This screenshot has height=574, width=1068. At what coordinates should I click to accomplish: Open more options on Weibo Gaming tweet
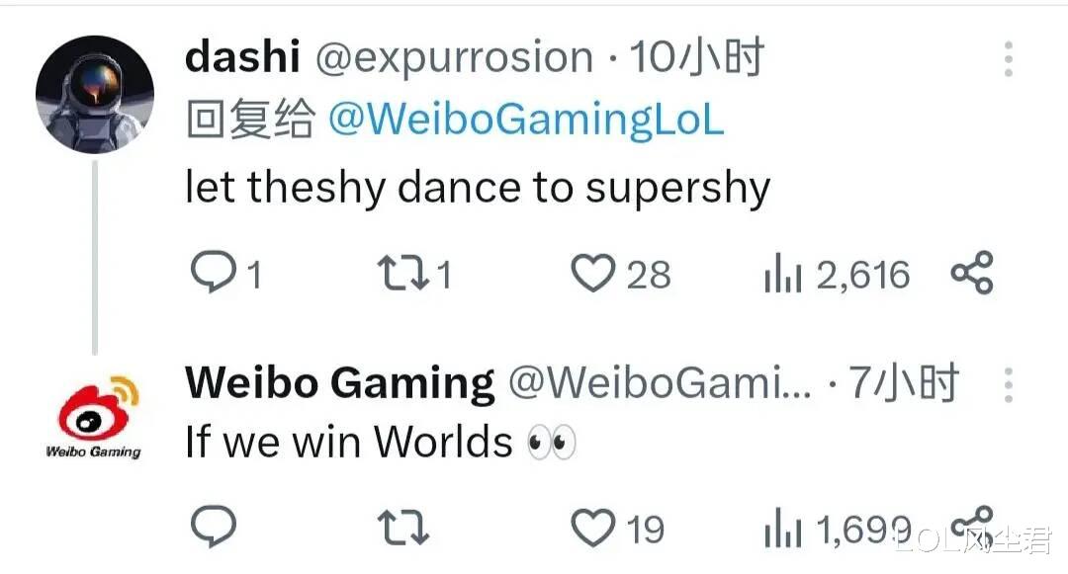1009,385
